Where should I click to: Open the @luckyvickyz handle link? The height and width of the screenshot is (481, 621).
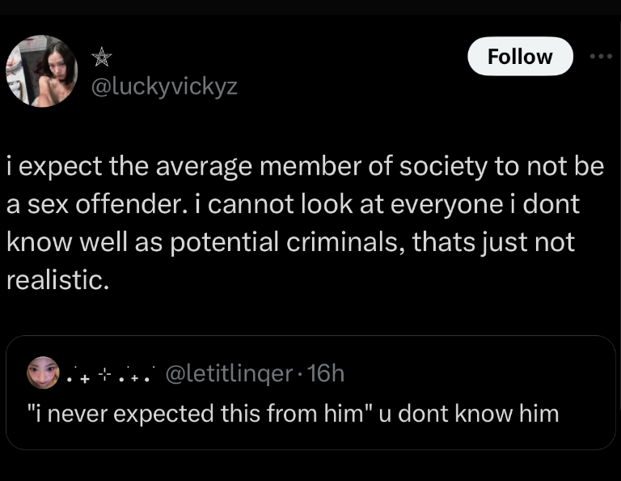click(166, 86)
